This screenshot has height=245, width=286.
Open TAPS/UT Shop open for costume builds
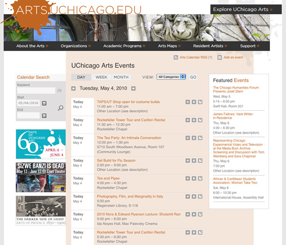(x=128, y=102)
